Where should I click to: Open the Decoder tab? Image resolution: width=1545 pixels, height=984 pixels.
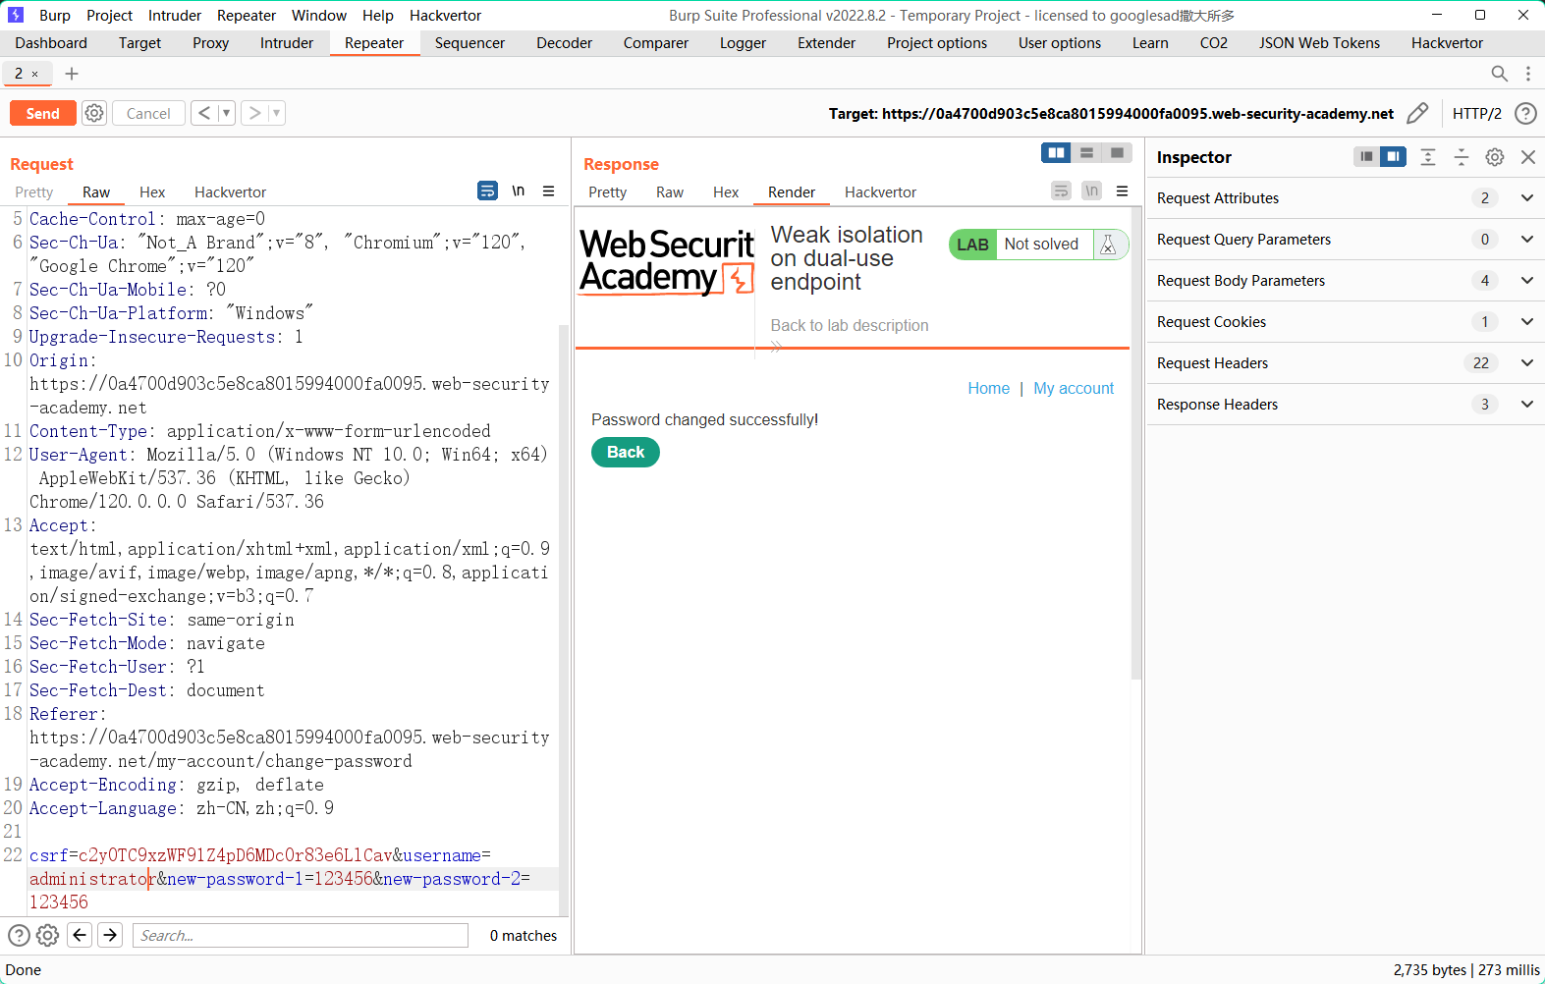pyautogui.click(x=564, y=43)
